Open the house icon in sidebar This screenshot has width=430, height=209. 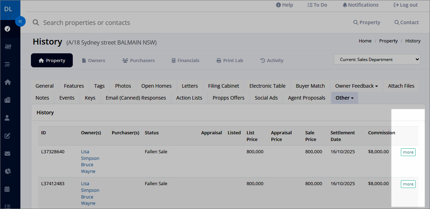(7, 82)
